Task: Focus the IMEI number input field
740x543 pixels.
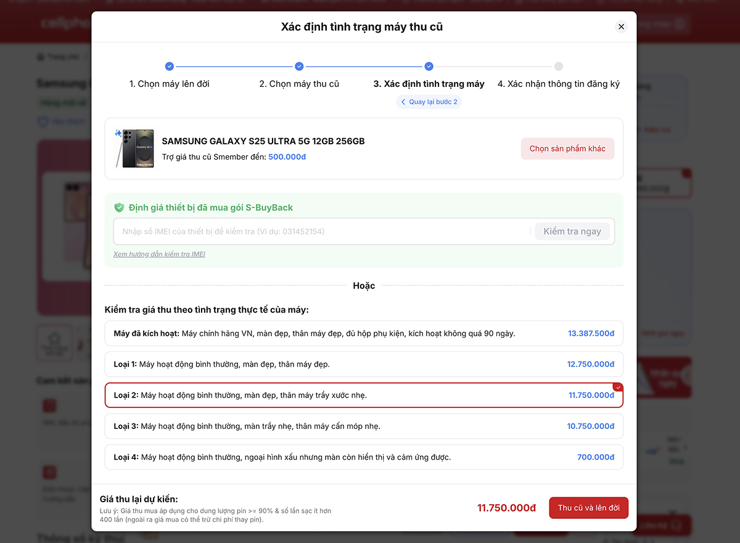Action: click(321, 232)
